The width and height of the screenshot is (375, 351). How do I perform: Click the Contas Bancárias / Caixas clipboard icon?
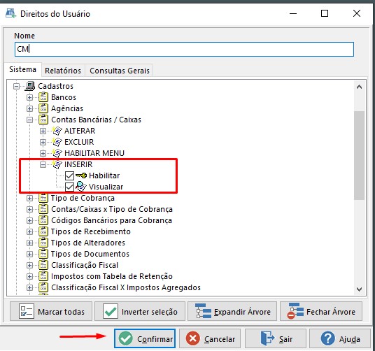[x=43, y=120]
